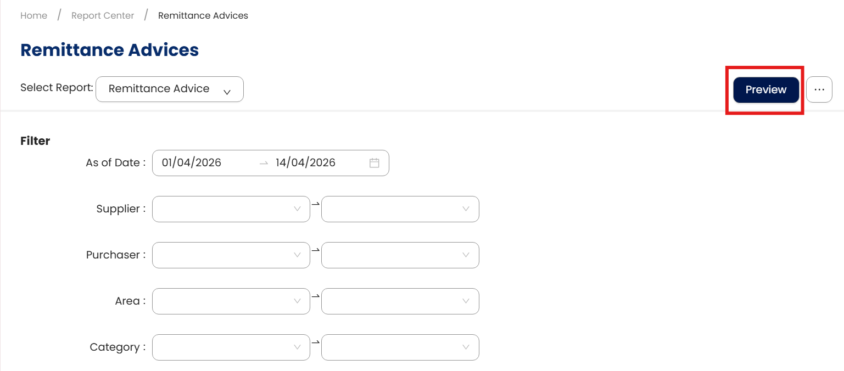This screenshot has width=844, height=371.
Task: Click the Remittance Advices page heading
Action: (x=109, y=50)
